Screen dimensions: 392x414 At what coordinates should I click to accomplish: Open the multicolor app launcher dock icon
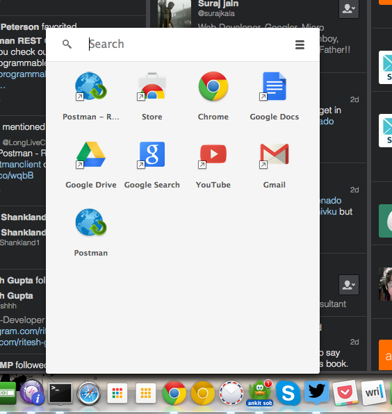coord(117,393)
